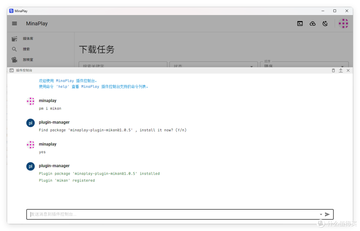The width and height of the screenshot is (360, 231).
Task: Clear console output with trash icon
Action: (333, 70)
